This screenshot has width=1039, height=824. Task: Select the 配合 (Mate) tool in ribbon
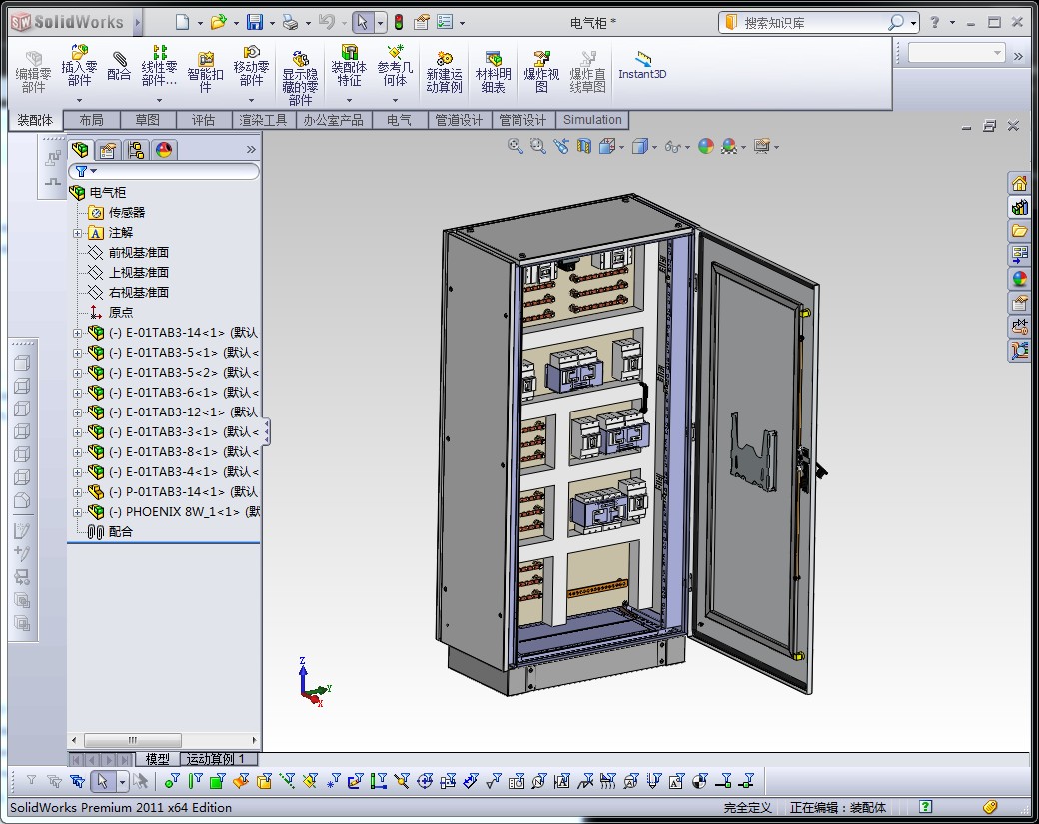click(119, 66)
